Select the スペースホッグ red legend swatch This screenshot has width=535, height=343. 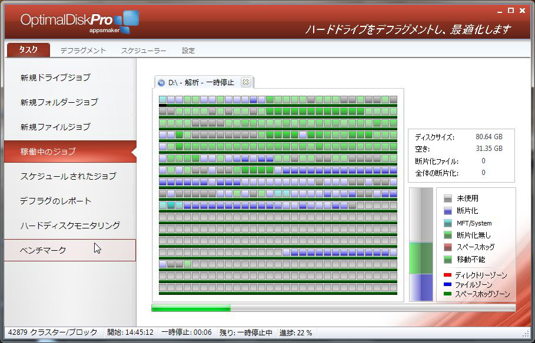[448, 247]
